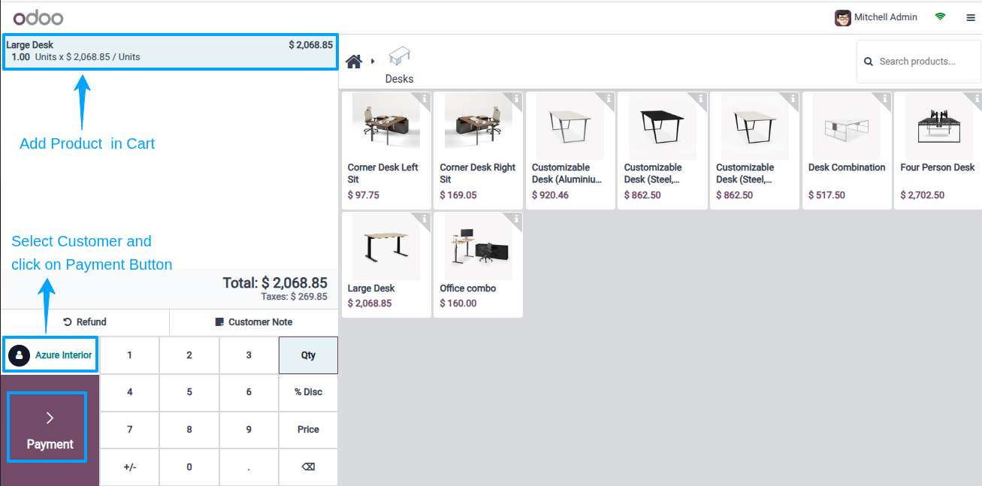Show info for Customizable Desk (Aluminium)
Viewport: 982px width, 486px height.
609,98
